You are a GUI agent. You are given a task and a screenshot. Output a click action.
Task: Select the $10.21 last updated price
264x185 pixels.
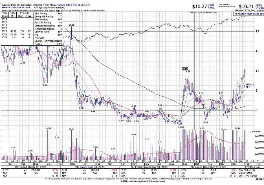pyautogui.click(x=246, y=6)
